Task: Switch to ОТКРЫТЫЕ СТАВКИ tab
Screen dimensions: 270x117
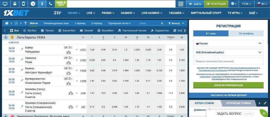Action: tap(238, 103)
